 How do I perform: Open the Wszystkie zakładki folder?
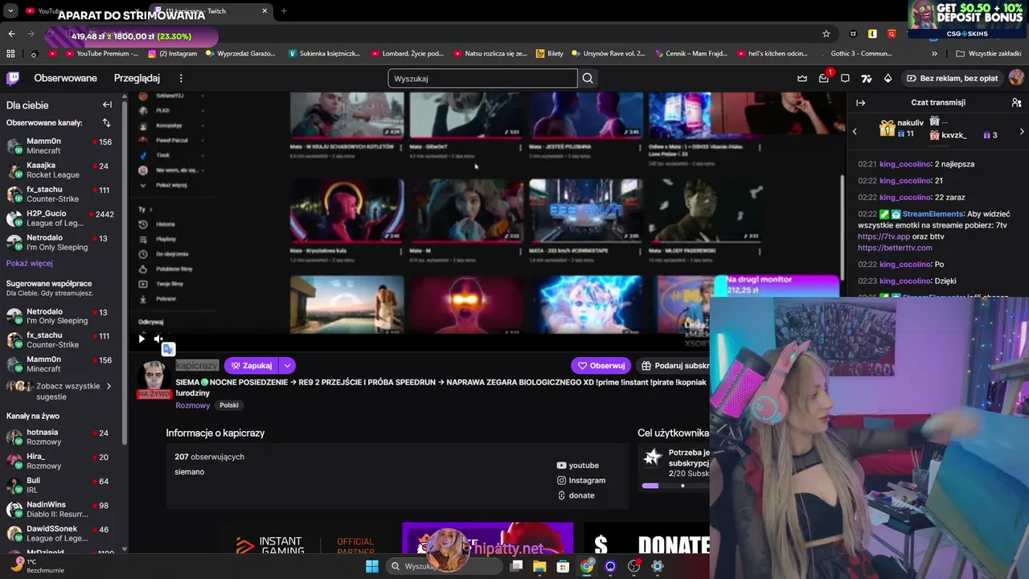(988, 54)
